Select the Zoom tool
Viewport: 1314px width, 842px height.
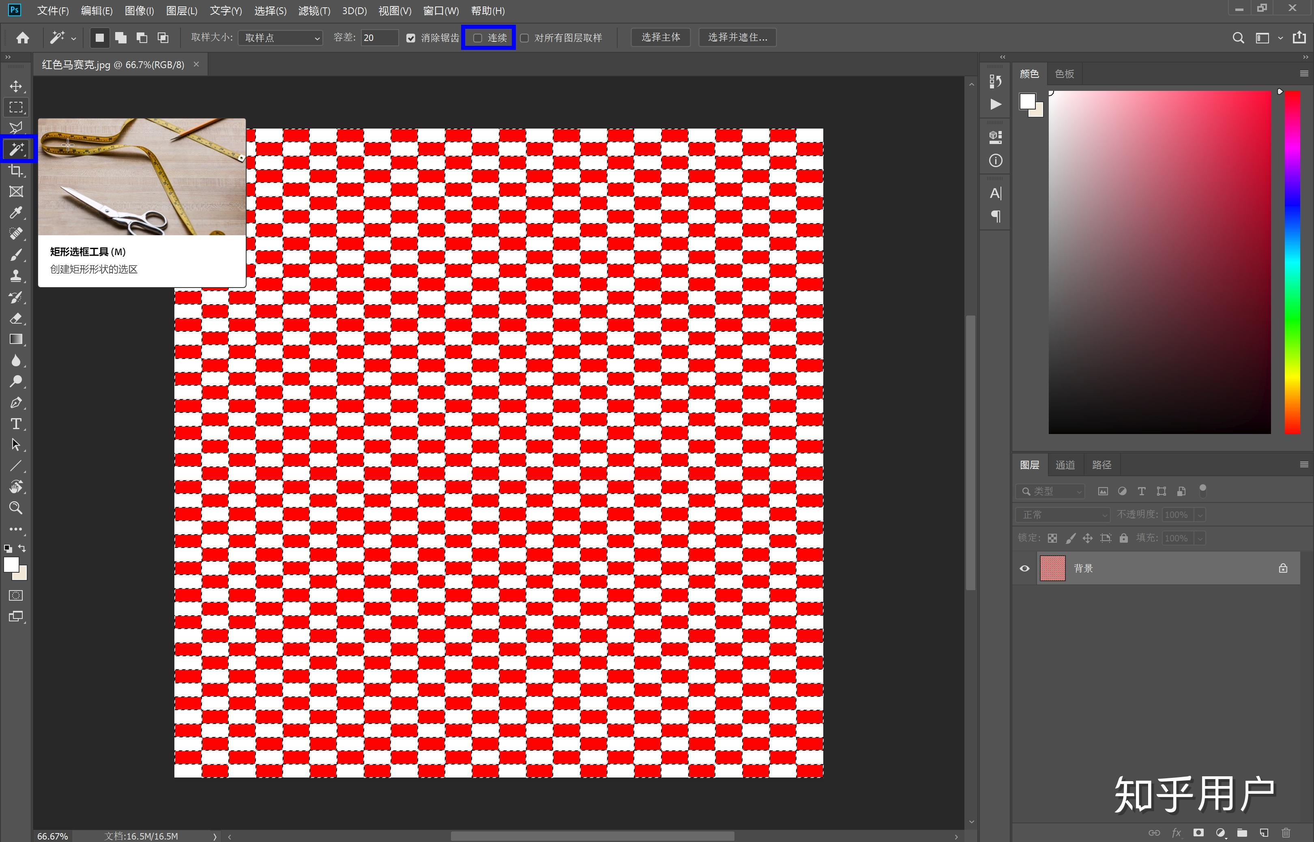click(x=16, y=508)
